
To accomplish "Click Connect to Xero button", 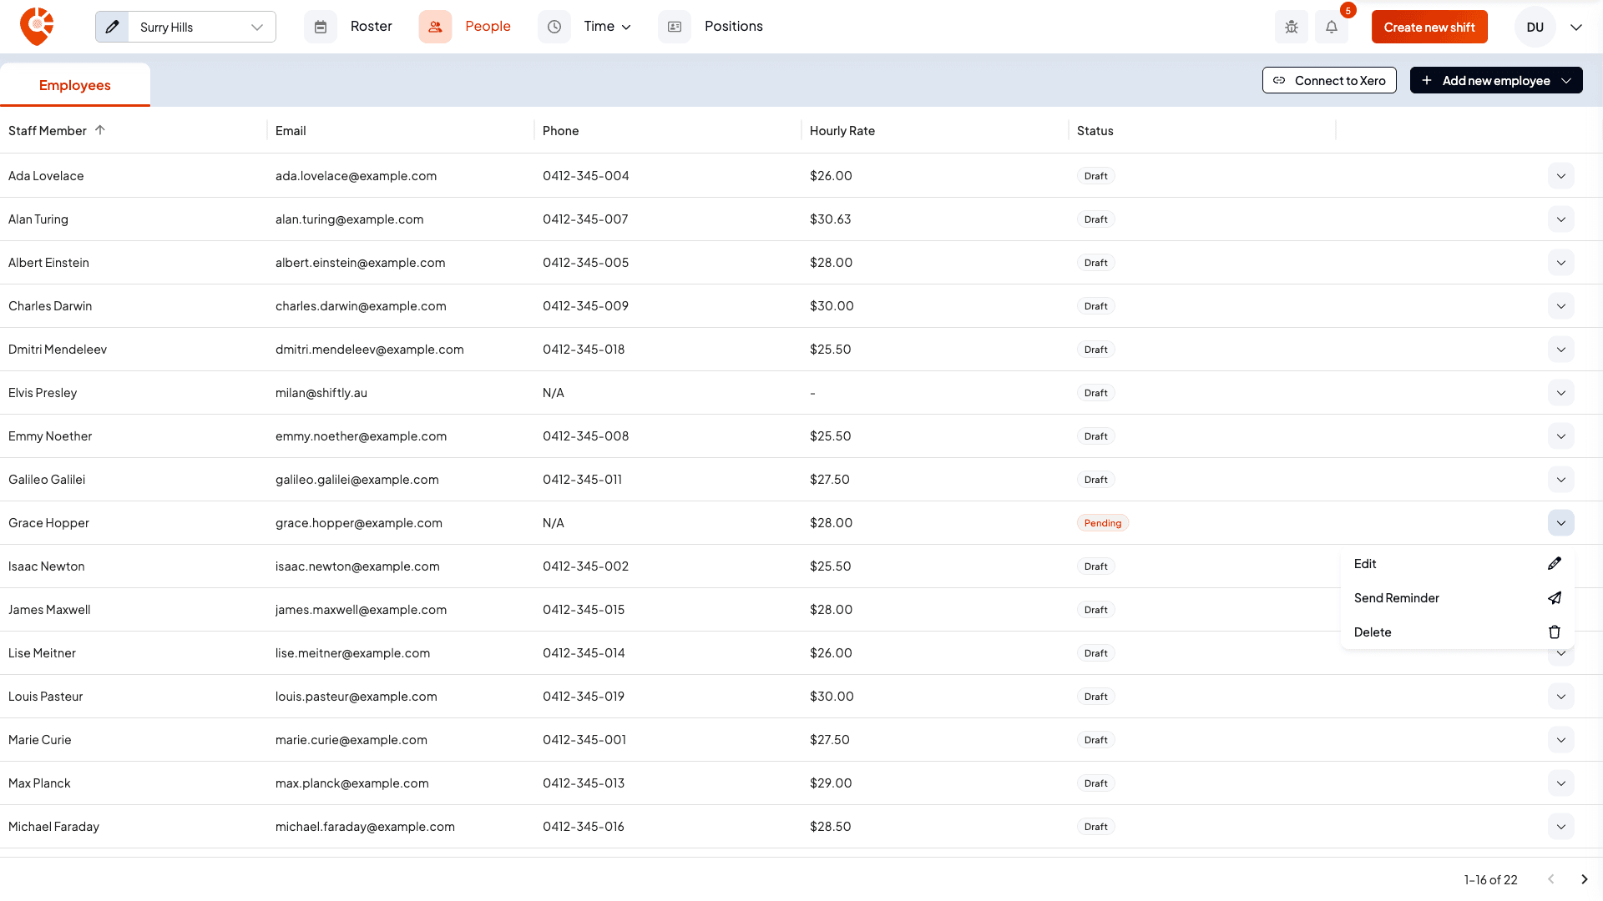I will coord(1329,80).
